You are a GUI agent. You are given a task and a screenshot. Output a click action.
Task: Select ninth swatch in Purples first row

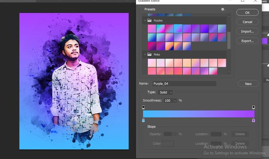pos(222,29)
